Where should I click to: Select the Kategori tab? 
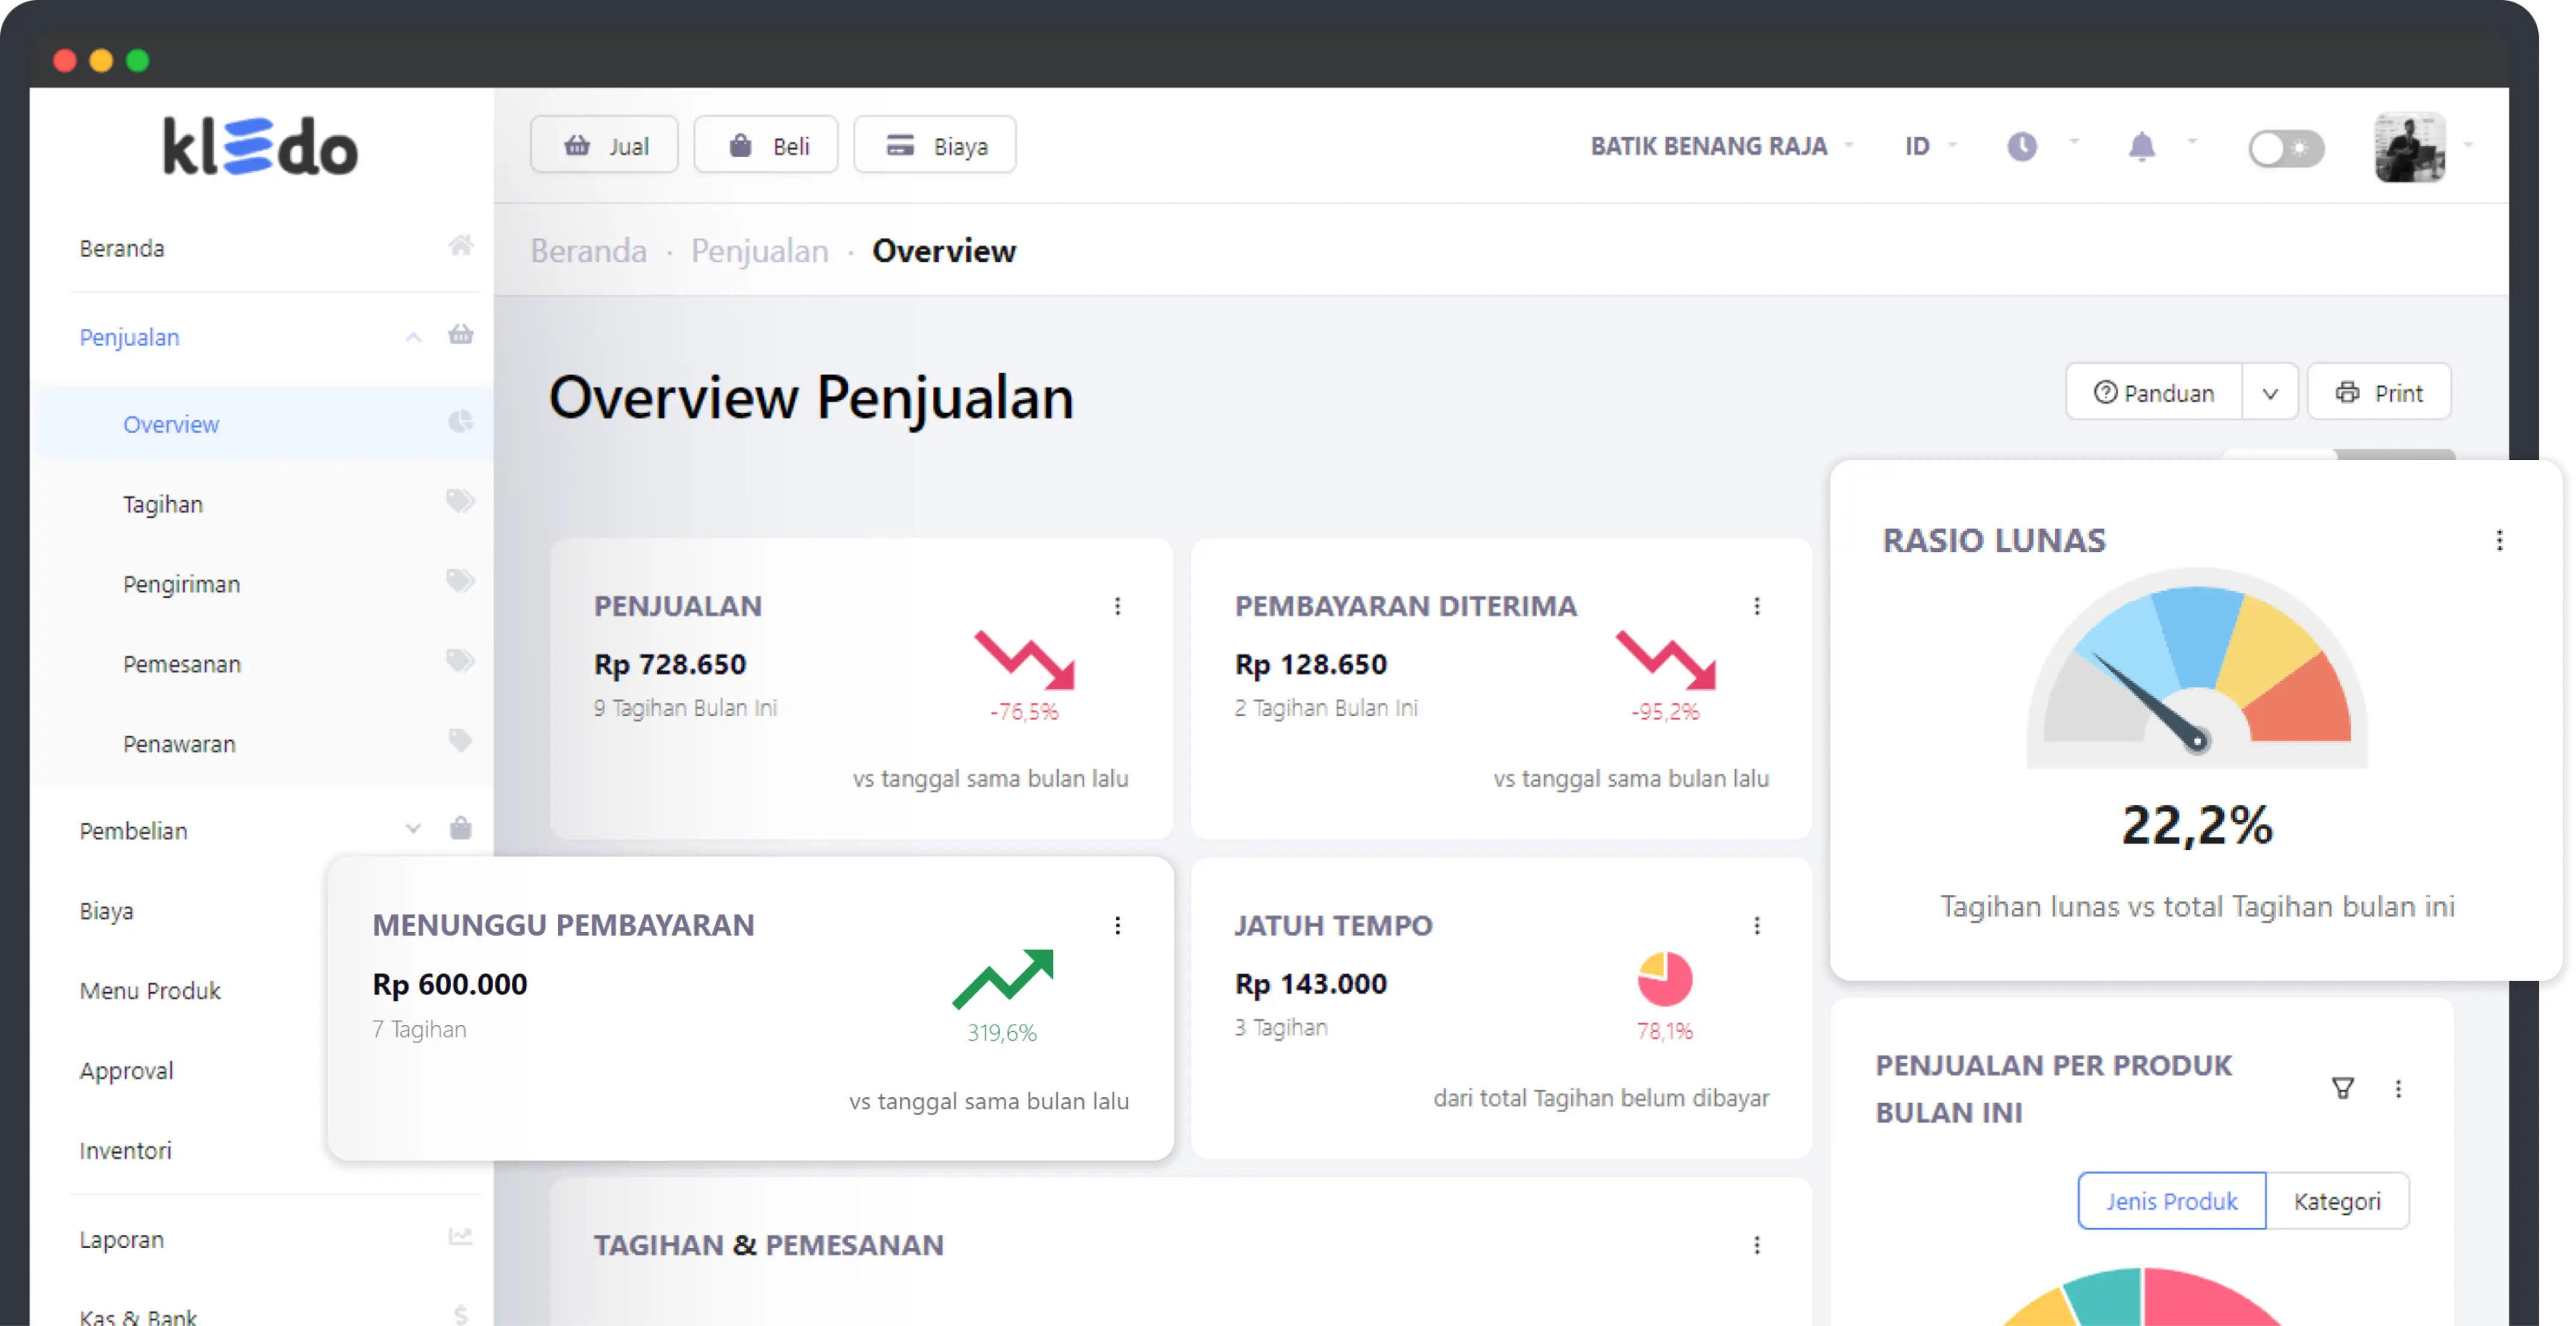2337,1201
